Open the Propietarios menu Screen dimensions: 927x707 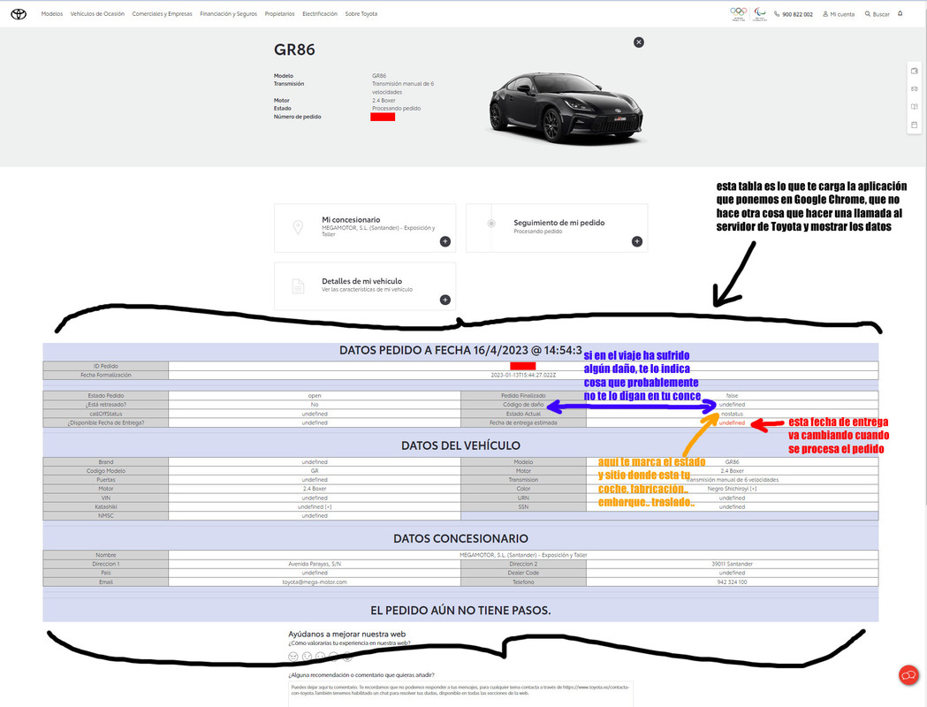[279, 13]
